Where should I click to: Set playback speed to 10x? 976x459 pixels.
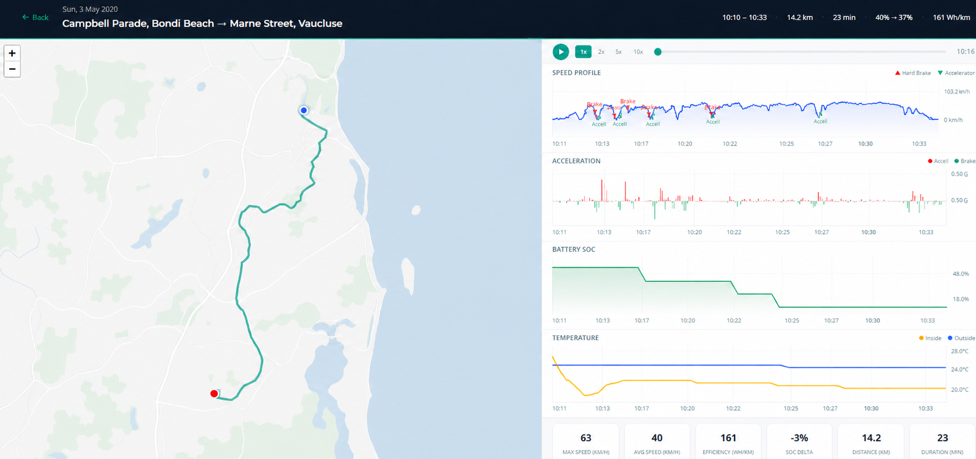(638, 52)
